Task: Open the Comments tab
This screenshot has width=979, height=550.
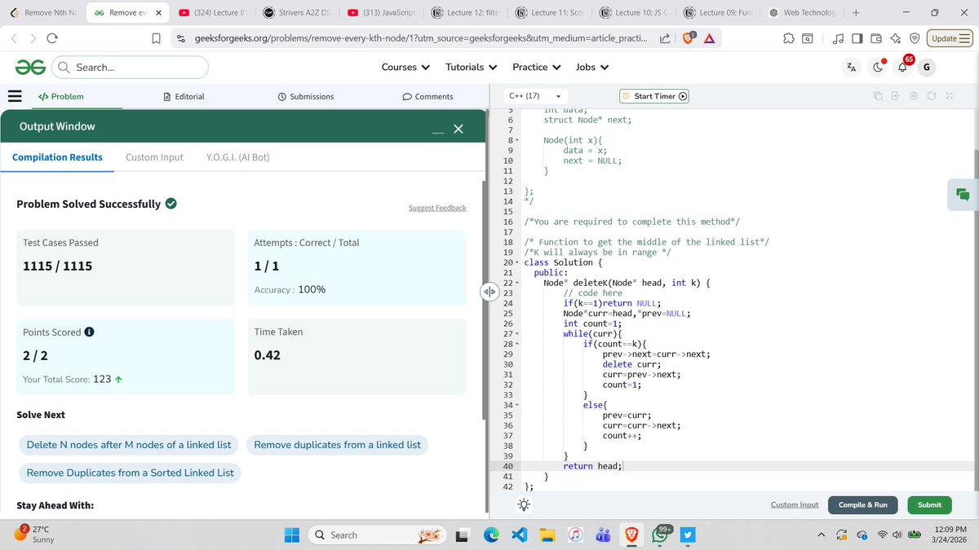Action: (428, 96)
